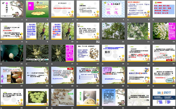Open slide 14 with white blossom photo
Screen dimensions: 176x109
point(163,31)
